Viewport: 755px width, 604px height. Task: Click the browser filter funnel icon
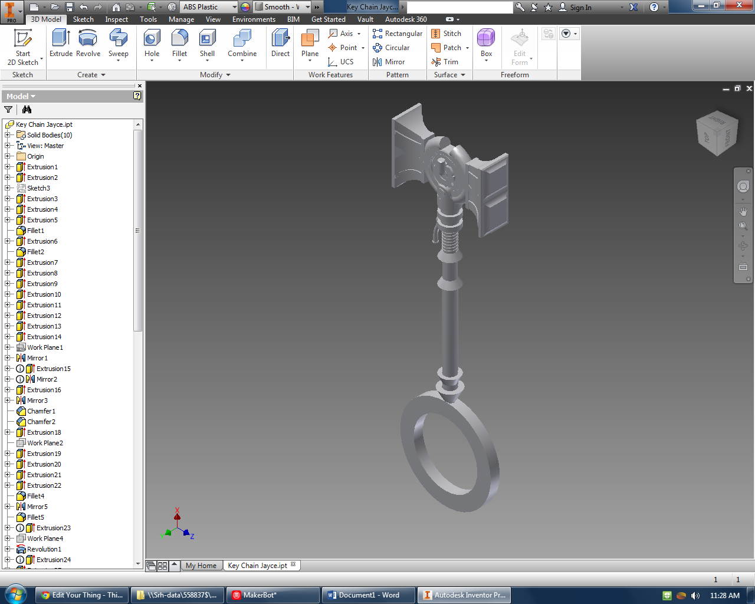(x=8, y=110)
